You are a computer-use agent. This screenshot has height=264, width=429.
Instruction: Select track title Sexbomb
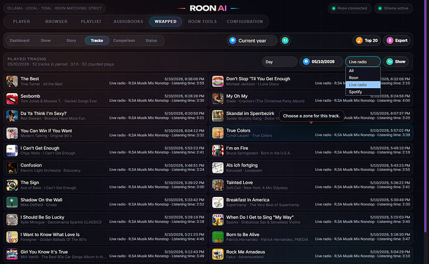(x=30, y=96)
